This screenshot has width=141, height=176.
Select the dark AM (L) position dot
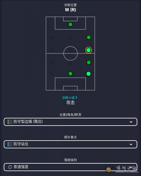point(52,37)
